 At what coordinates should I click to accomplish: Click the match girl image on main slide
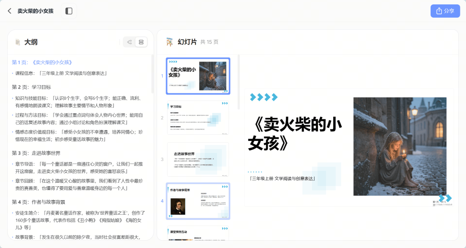point(400,146)
